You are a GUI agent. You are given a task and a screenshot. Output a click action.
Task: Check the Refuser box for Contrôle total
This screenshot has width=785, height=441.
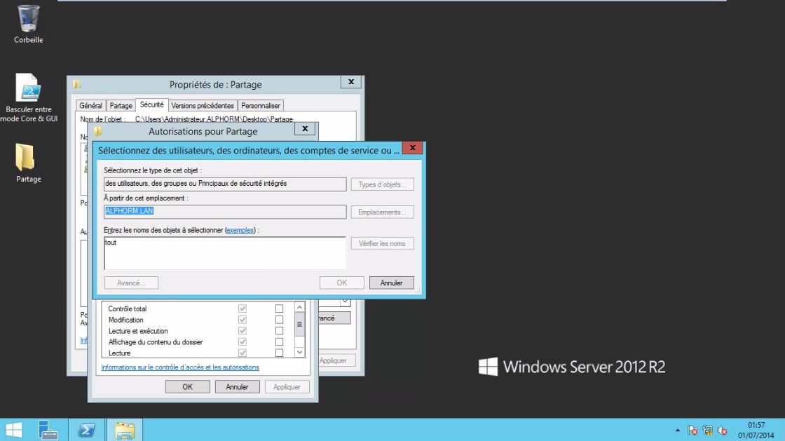point(280,308)
